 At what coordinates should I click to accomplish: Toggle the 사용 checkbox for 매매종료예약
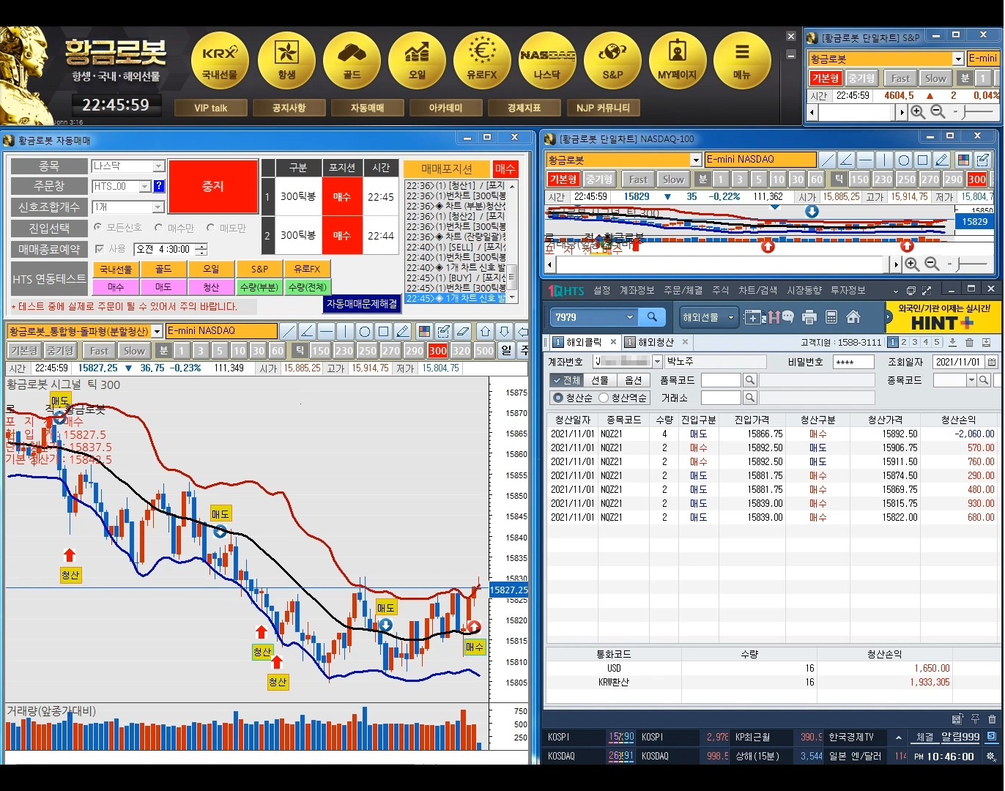tap(100, 249)
